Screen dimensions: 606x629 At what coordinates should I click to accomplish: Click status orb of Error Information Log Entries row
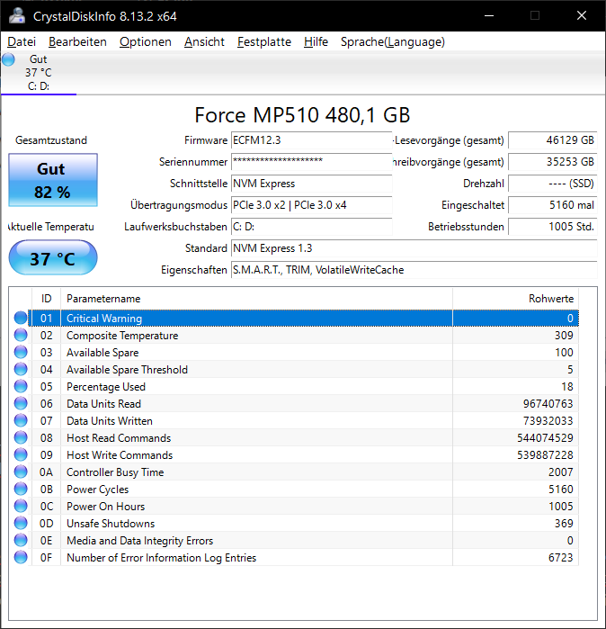21,558
